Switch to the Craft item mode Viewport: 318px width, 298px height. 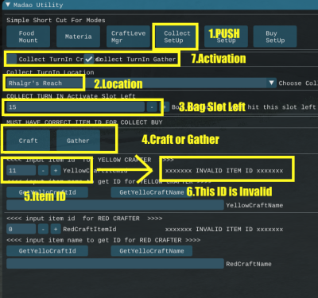click(x=28, y=141)
